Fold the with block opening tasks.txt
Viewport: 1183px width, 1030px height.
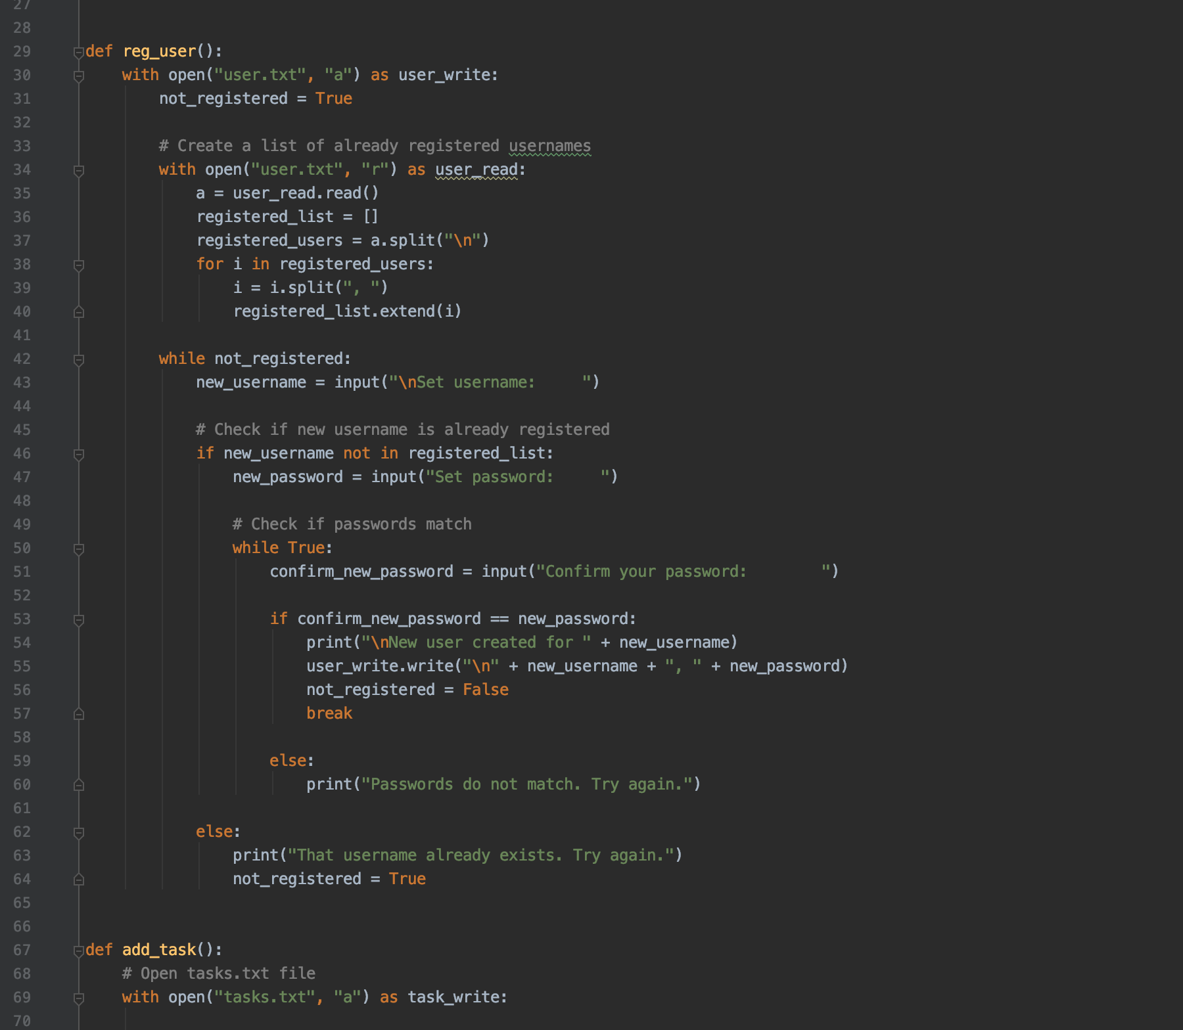tap(79, 998)
